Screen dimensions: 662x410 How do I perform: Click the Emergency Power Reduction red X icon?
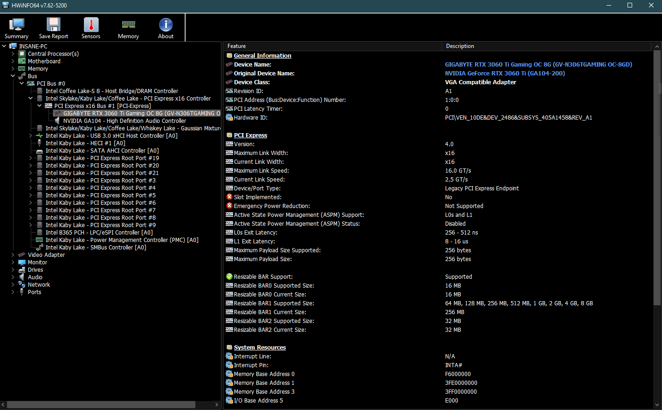(x=229, y=206)
